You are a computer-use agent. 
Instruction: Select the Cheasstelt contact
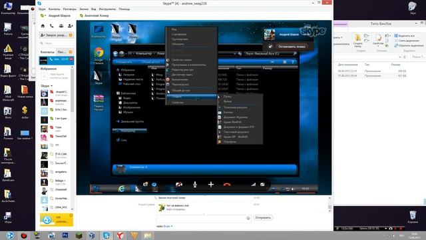coord(56,189)
